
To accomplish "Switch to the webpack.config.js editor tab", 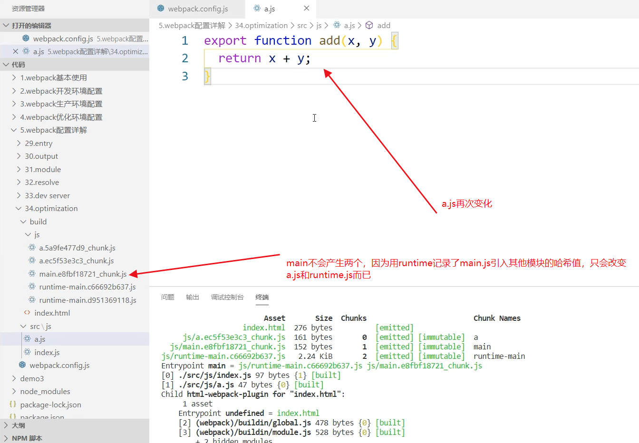I will coord(197,9).
